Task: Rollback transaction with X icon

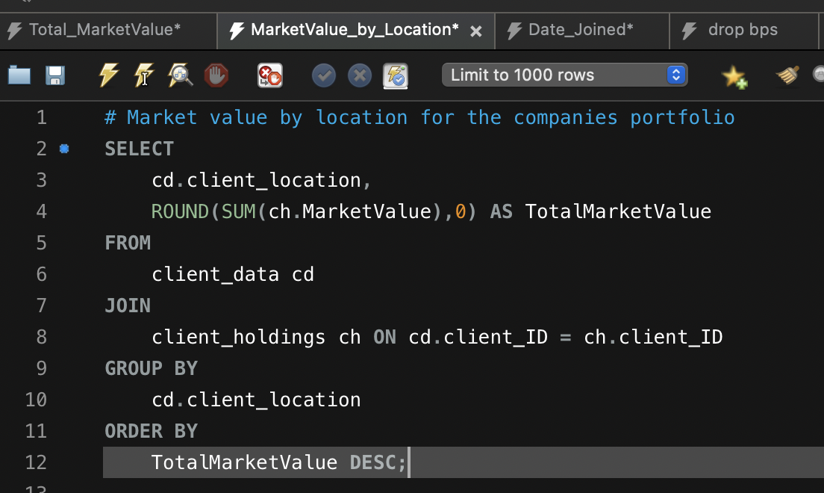Action: coord(360,75)
